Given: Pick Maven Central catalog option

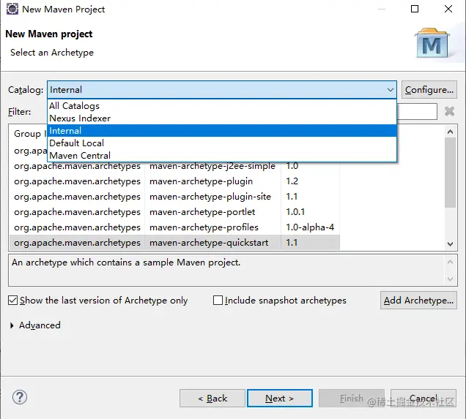Looking at the screenshot, I should [x=222, y=156].
